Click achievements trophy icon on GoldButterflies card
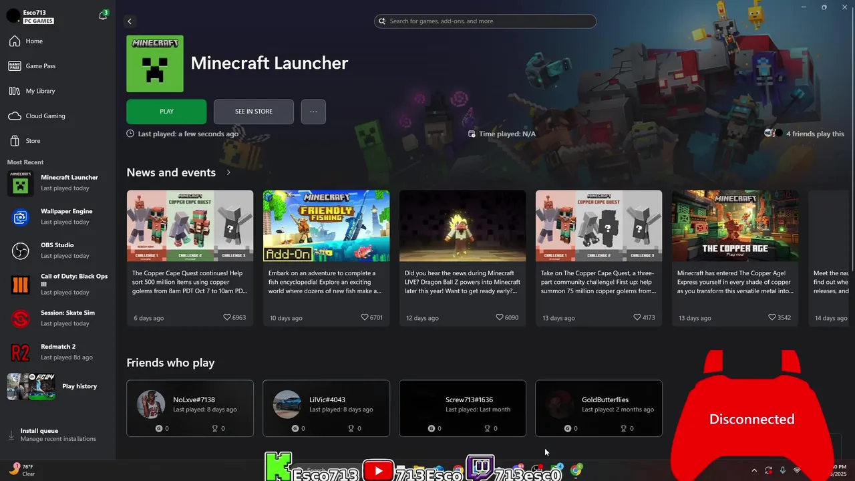Screen dimensions: 855x481 pyautogui.click(x=623, y=428)
